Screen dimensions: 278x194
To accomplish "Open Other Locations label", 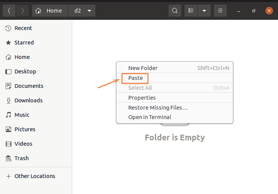I will [35, 176].
